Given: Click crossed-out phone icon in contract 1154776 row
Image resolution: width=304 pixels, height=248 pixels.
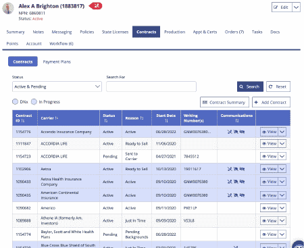Looking at the screenshot, I should [x=230, y=132].
